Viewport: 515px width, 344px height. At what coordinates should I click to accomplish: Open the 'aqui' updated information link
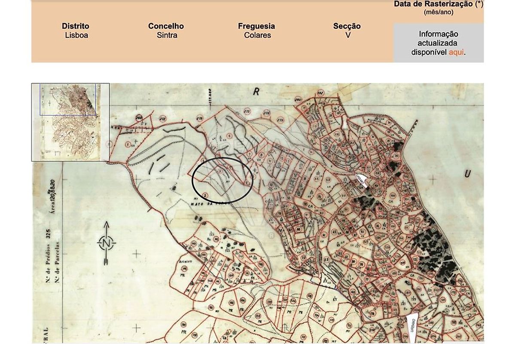point(456,52)
